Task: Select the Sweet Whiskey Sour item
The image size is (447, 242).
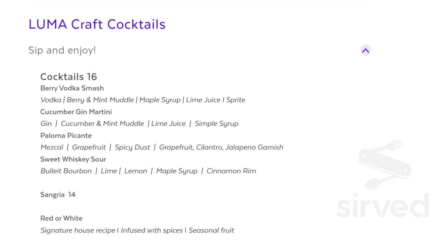Action: 73,159
